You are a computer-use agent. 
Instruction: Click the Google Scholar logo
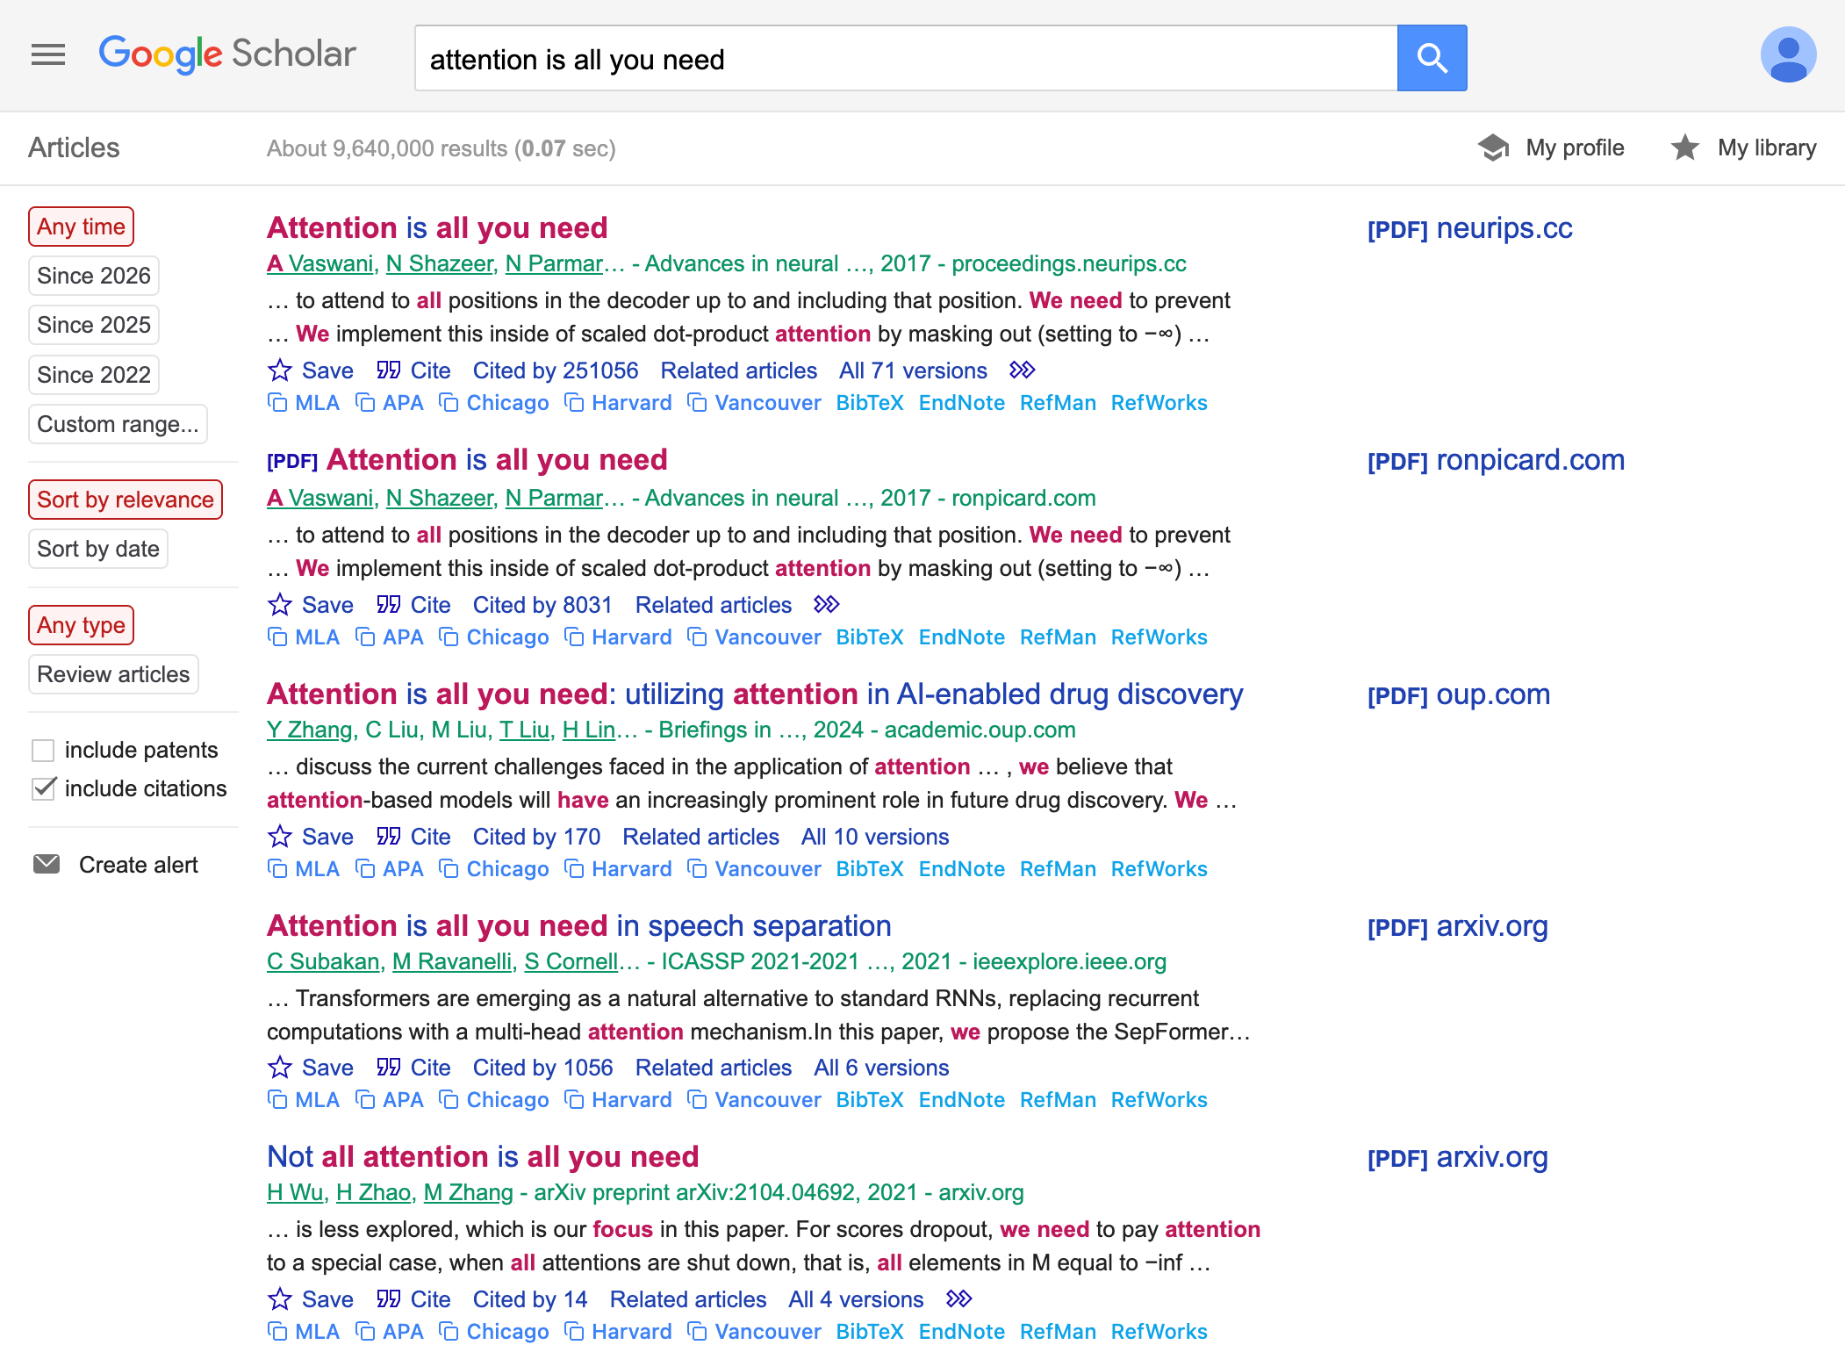(x=227, y=54)
